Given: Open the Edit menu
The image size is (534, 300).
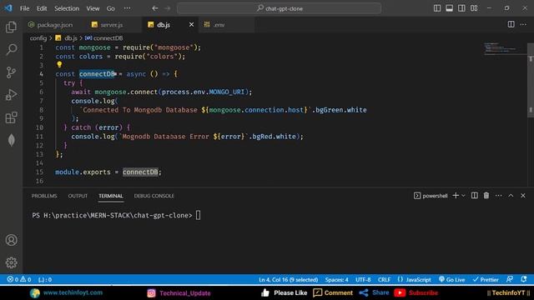Looking at the screenshot, I should click(x=42, y=8).
